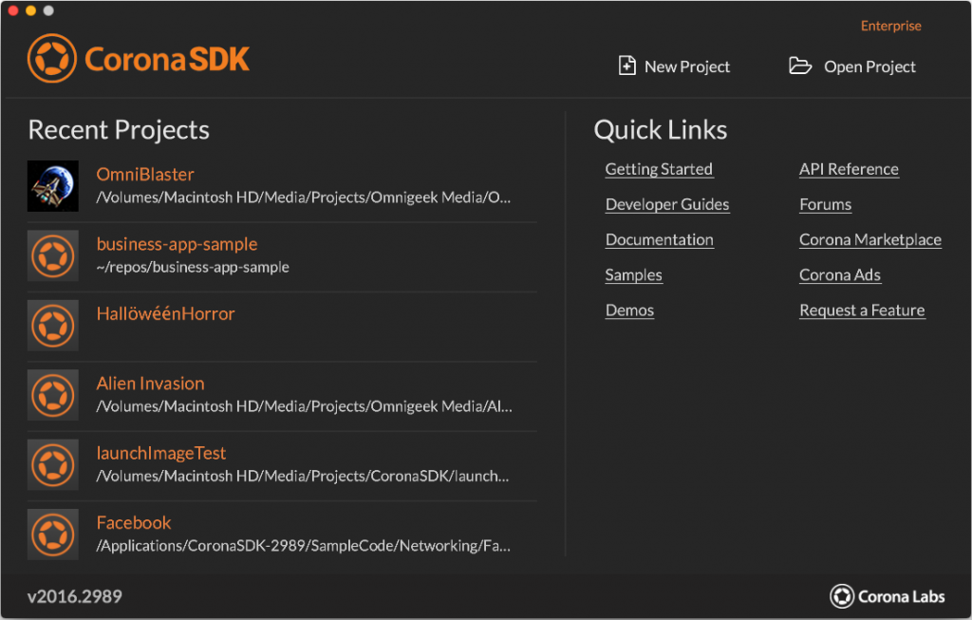Click the Open Project folder icon
The width and height of the screenshot is (972, 620).
800,66
